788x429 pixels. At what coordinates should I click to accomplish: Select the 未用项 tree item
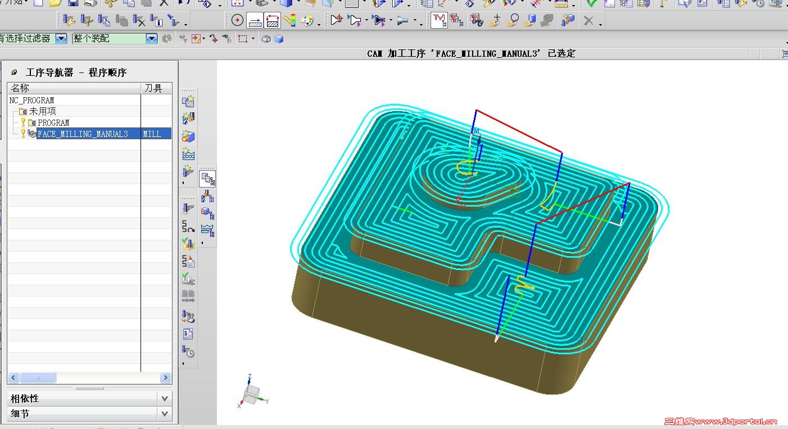pos(43,111)
